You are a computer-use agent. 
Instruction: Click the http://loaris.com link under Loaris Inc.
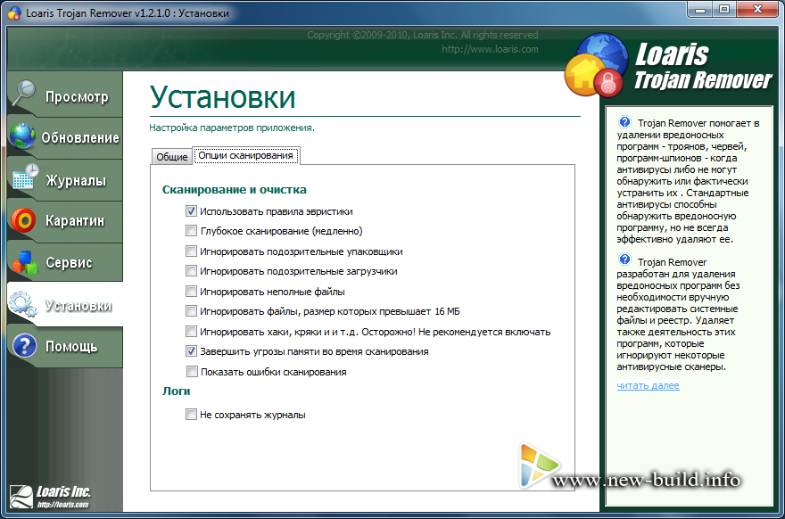point(62,505)
